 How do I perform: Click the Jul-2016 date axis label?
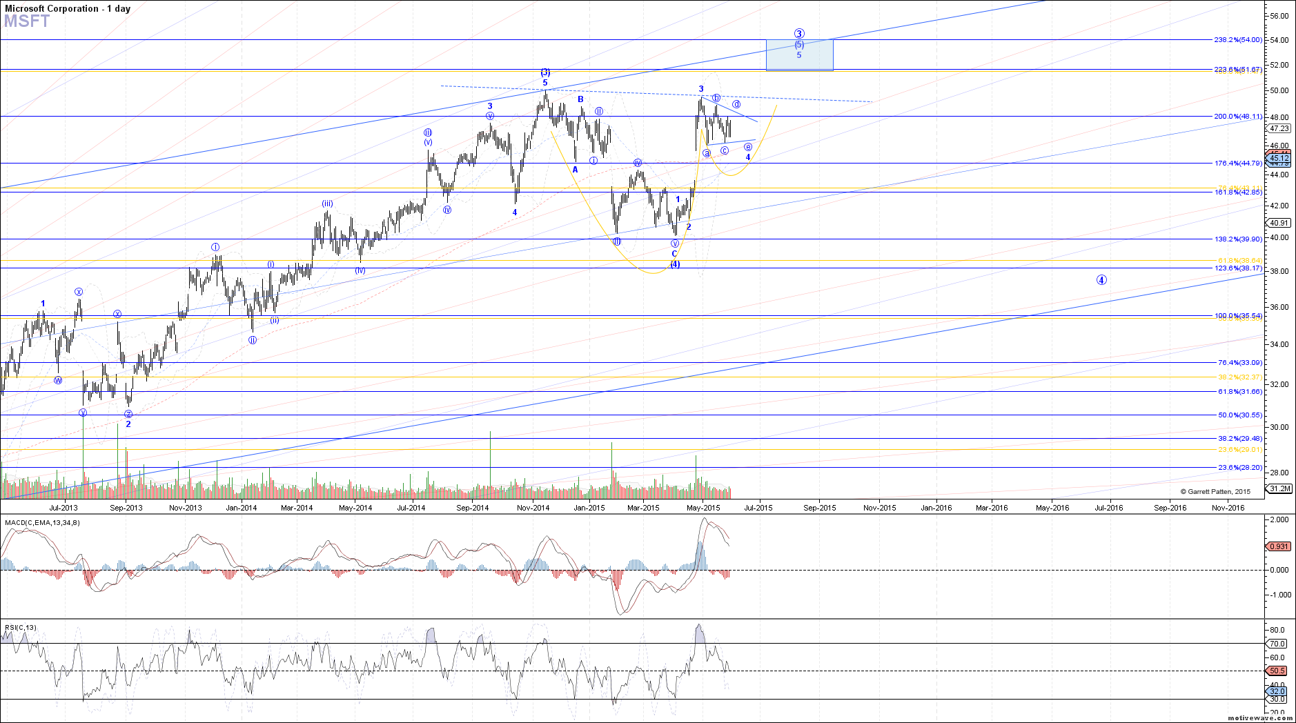(x=1109, y=508)
